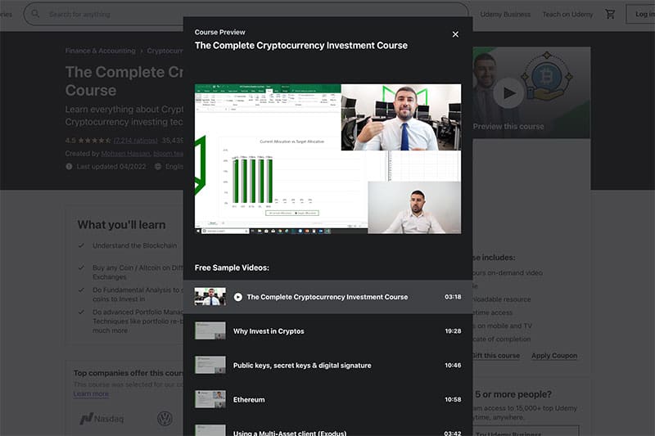Click the Last updated 04/2022 info icon
The height and width of the screenshot is (436, 655).
pos(69,167)
